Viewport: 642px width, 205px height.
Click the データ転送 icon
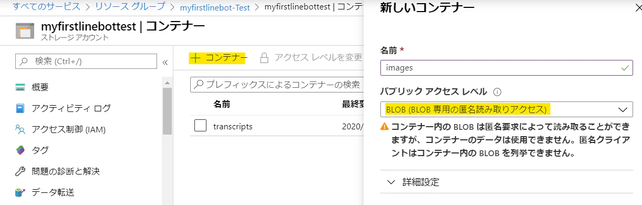[20, 192]
